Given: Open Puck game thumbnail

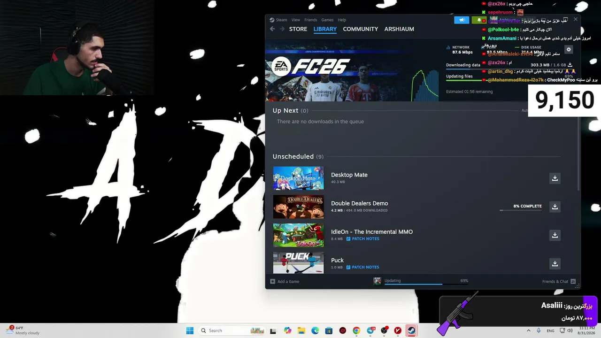Looking at the screenshot, I should [298, 262].
